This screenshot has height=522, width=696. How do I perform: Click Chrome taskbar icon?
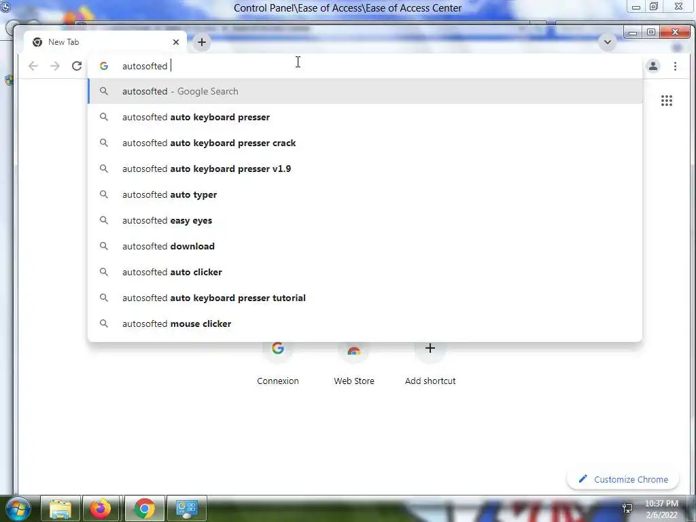(144, 508)
